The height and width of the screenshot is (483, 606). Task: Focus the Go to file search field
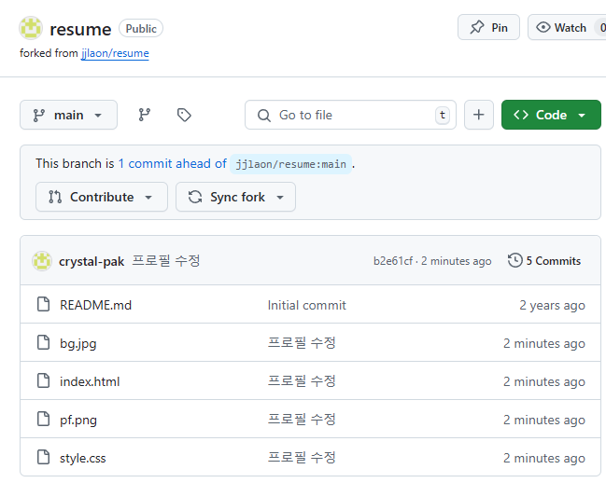coord(350,115)
